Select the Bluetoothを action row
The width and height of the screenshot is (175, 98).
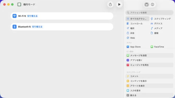coord(62,27)
